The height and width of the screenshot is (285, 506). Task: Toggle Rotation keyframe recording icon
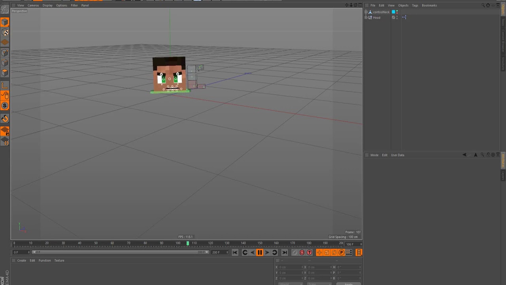click(x=334, y=253)
